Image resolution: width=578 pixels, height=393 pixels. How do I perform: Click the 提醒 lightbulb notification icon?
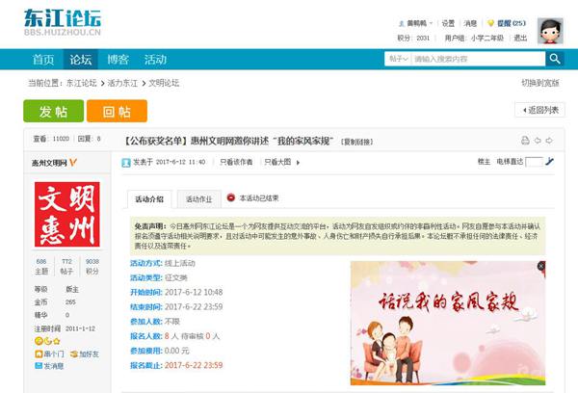(x=490, y=23)
